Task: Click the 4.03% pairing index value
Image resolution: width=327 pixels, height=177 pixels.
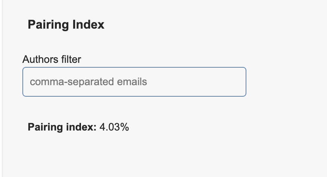Action: (114, 127)
